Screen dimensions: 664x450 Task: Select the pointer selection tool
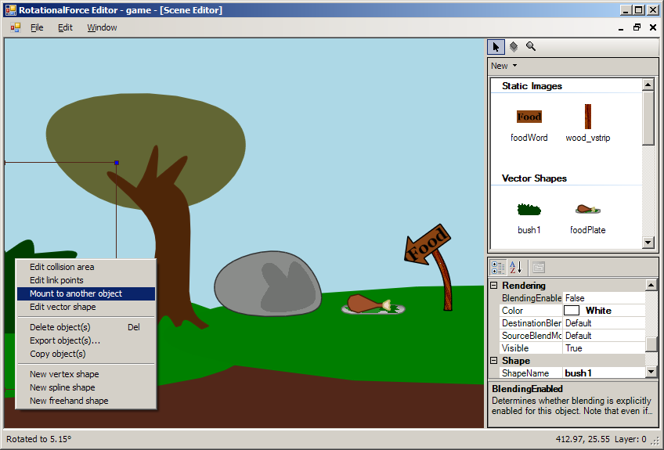click(x=496, y=47)
